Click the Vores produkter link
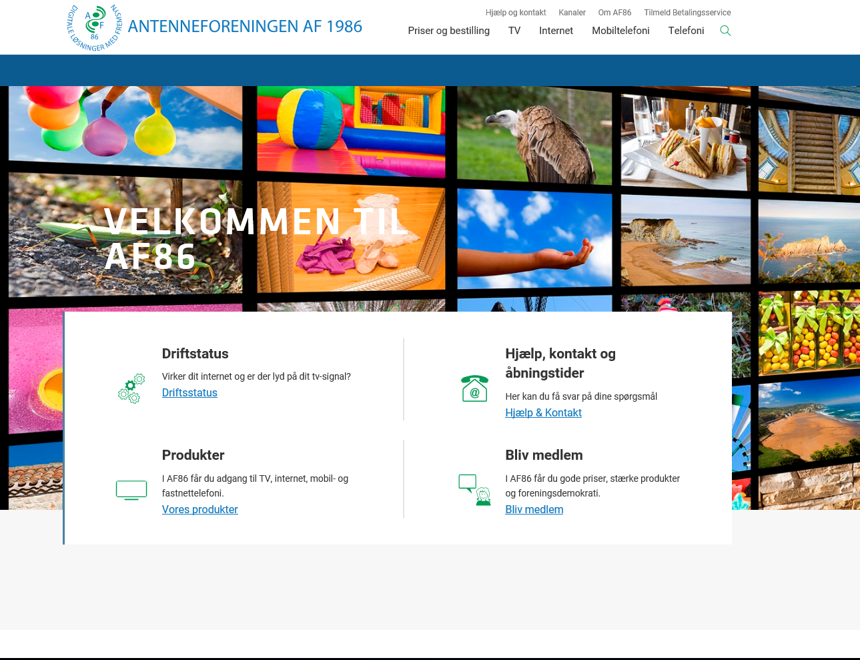The height and width of the screenshot is (660, 860). [x=199, y=509]
